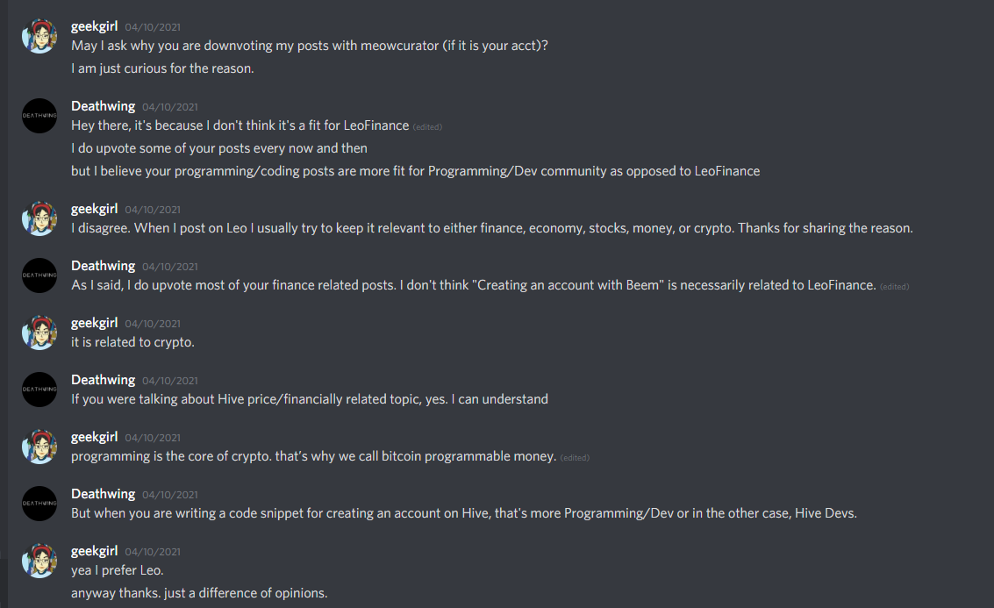Click the Deathwing username above "Hey there"

(x=103, y=106)
